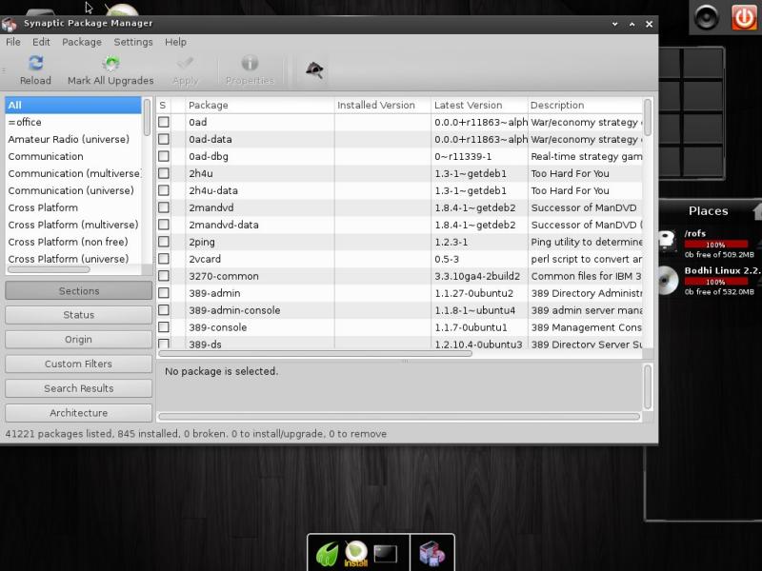Toggle the checkbox for 0ad-dbg package

tap(164, 156)
